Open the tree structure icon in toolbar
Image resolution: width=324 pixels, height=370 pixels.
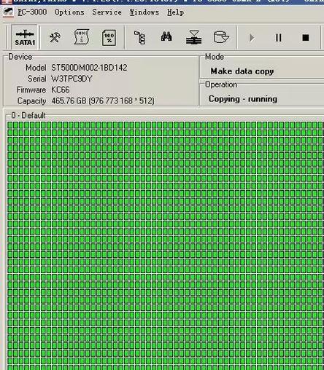point(140,37)
